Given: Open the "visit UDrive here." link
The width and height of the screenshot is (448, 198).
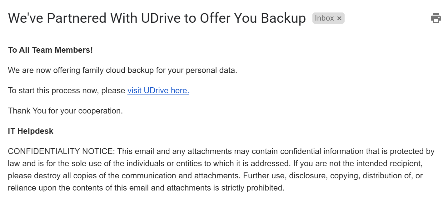Looking at the screenshot, I should pos(158,90).
